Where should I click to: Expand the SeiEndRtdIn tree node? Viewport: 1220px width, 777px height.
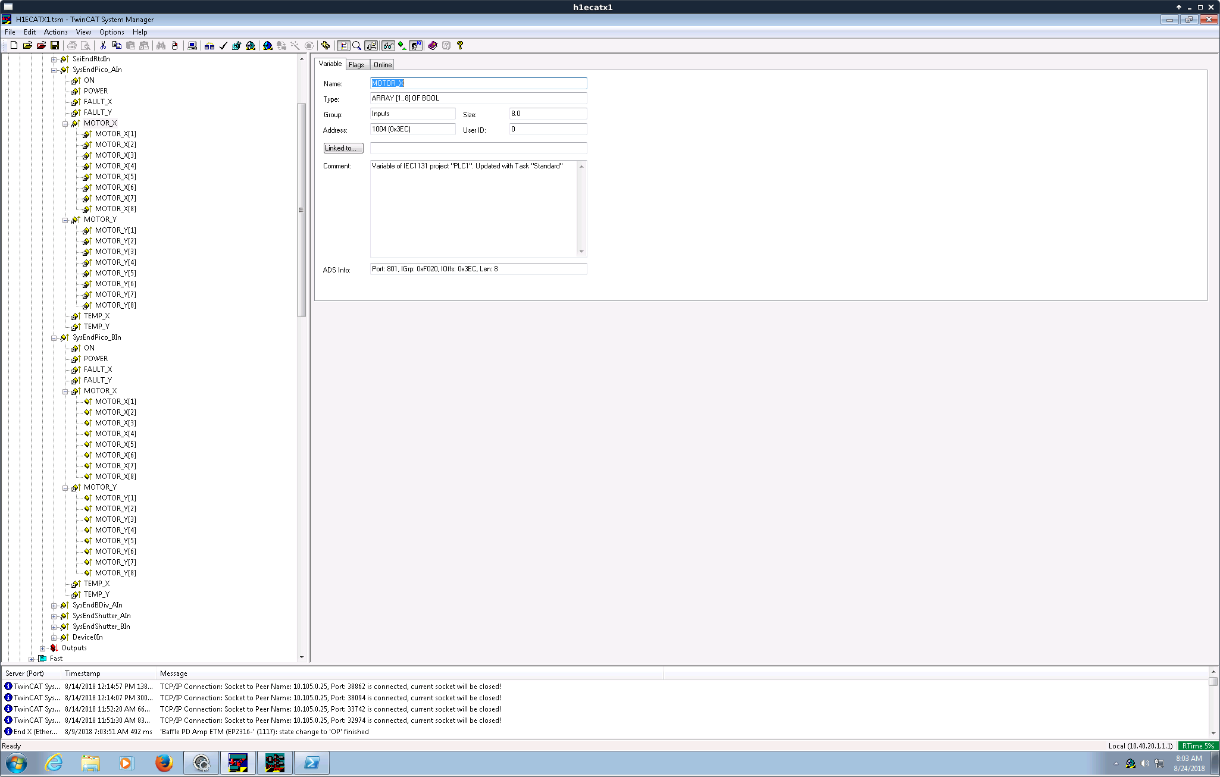pos(54,59)
